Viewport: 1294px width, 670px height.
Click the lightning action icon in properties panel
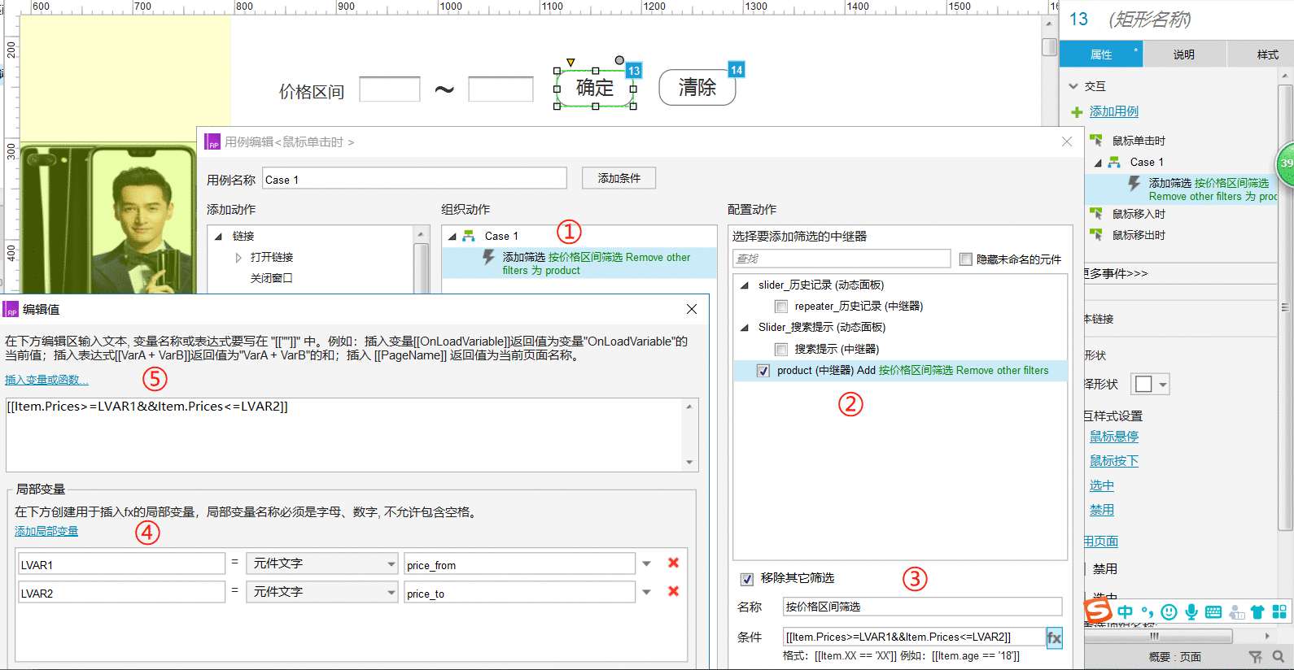click(1134, 184)
